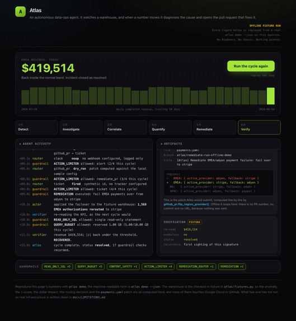Select the Correlate step tab

tap(126, 127)
